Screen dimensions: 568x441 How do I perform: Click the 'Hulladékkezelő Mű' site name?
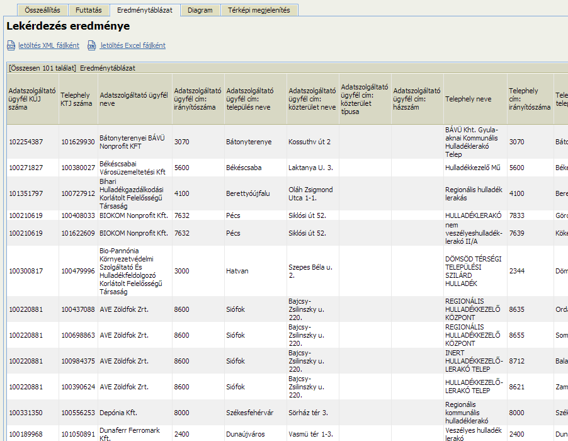[x=473, y=168]
